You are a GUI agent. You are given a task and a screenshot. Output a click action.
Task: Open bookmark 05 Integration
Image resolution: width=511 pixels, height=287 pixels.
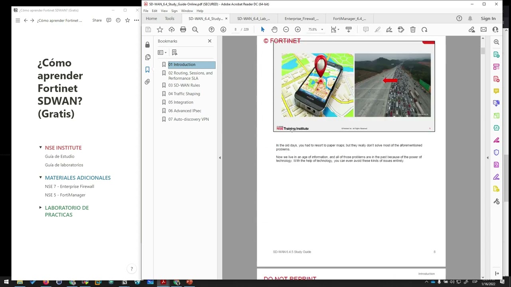point(180,102)
